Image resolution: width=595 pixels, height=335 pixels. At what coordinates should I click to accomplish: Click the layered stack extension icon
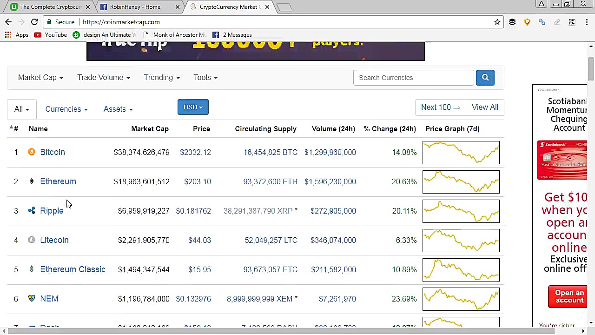(512, 22)
